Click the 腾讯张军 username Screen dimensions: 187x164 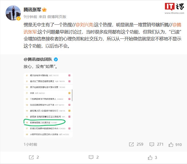(x=32, y=10)
